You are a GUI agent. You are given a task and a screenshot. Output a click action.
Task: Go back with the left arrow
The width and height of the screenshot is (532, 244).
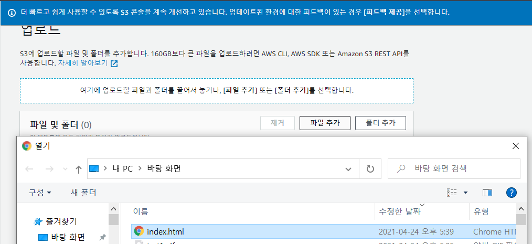pyautogui.click(x=29, y=169)
